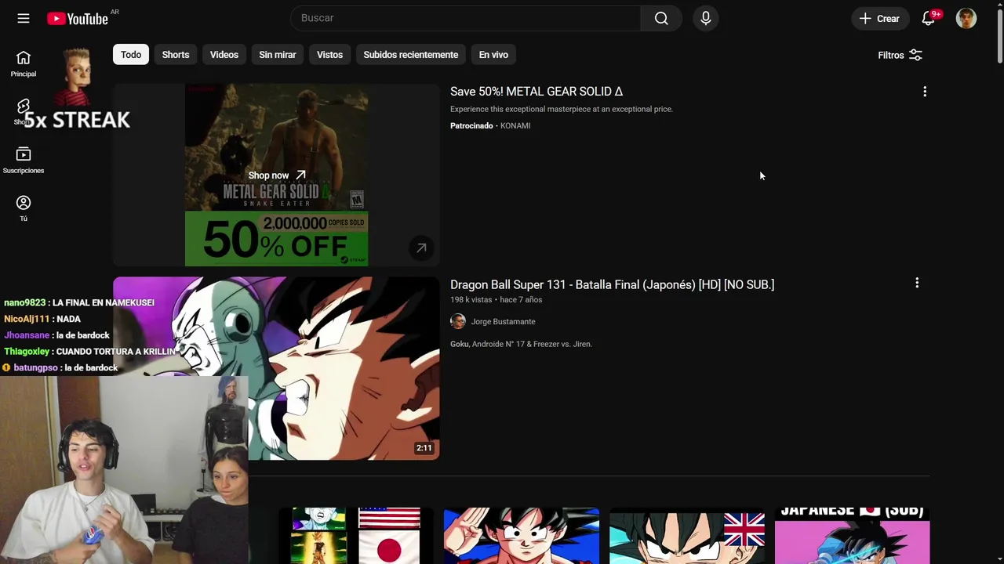Open the notifications bell
Viewport: 1004px width, 564px height.
(929, 18)
